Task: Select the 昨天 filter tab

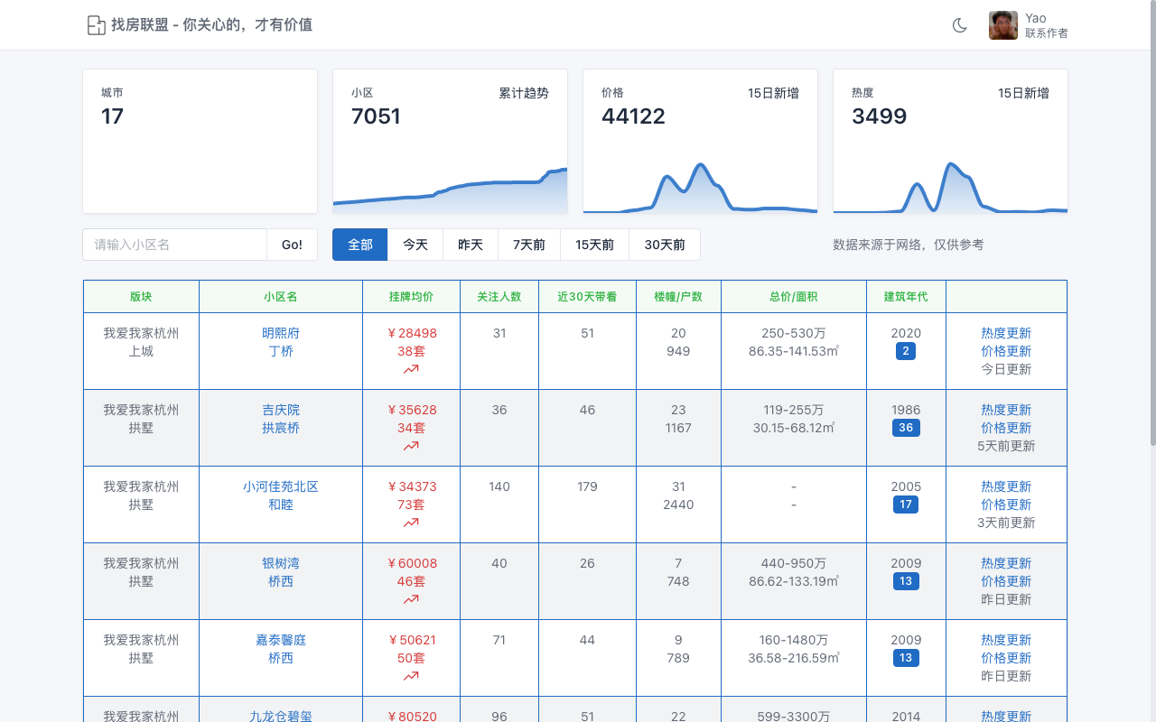Action: click(471, 245)
